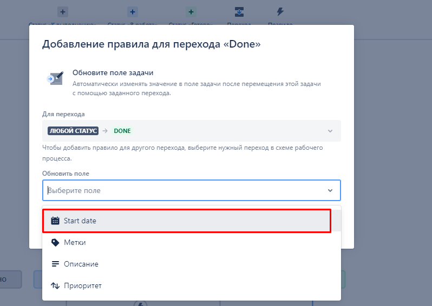The width and height of the screenshot is (432, 306).
Task: Click the calendar icon beside Start date
Action: tap(55, 221)
